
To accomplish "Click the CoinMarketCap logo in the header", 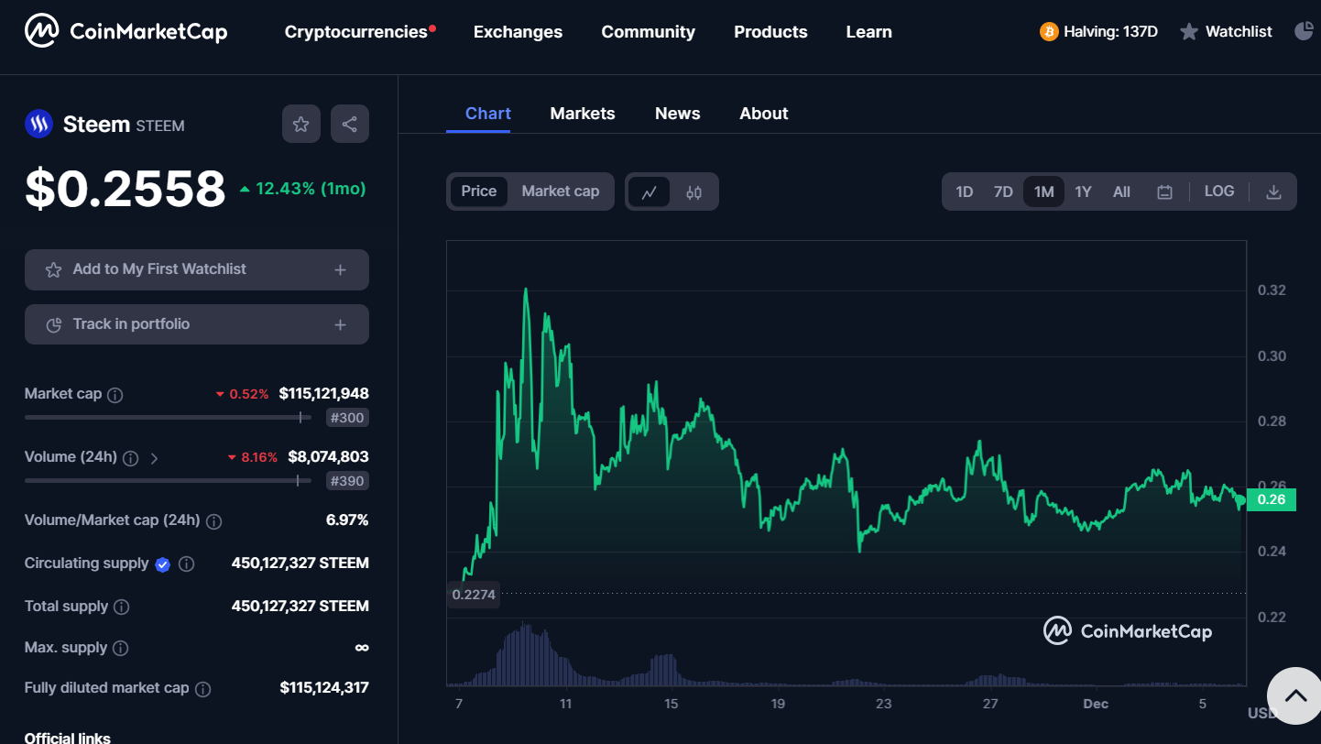I will 126,32.
